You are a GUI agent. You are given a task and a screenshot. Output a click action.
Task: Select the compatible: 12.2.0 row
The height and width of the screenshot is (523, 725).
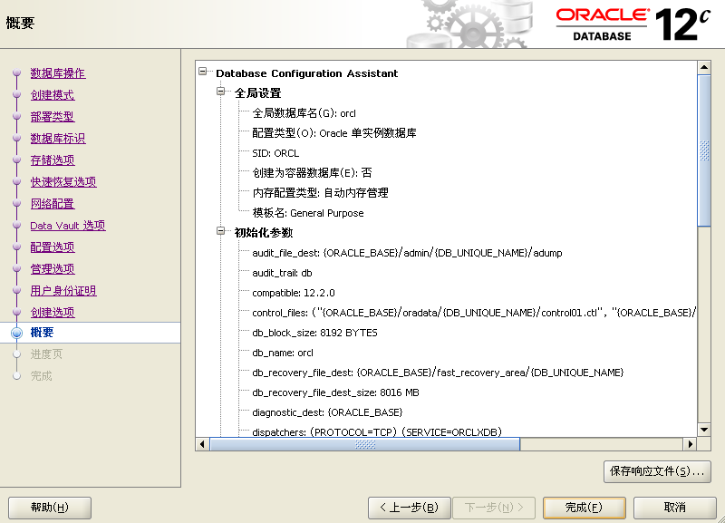coord(294,293)
